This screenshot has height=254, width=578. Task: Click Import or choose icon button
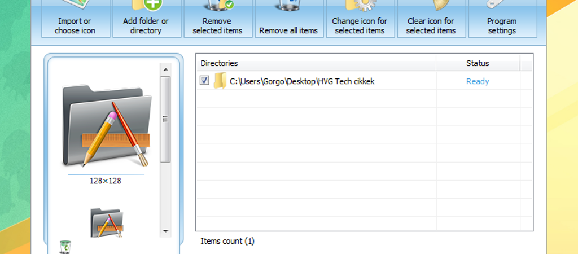pyautogui.click(x=76, y=19)
